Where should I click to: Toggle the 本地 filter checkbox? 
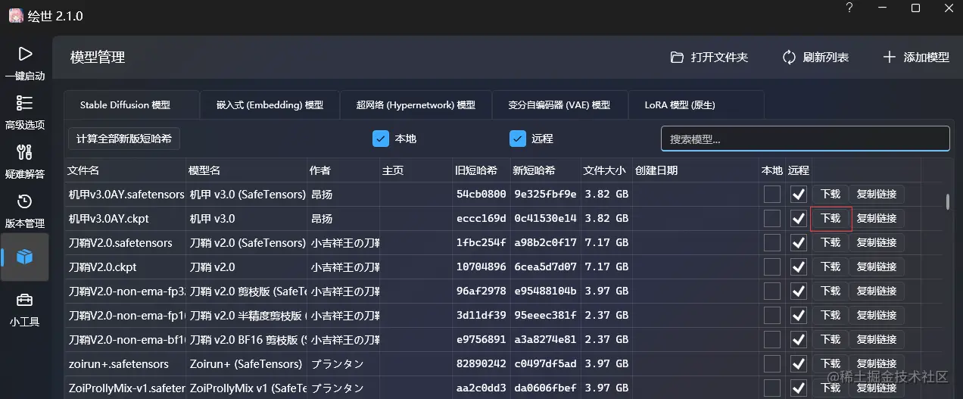tap(381, 139)
